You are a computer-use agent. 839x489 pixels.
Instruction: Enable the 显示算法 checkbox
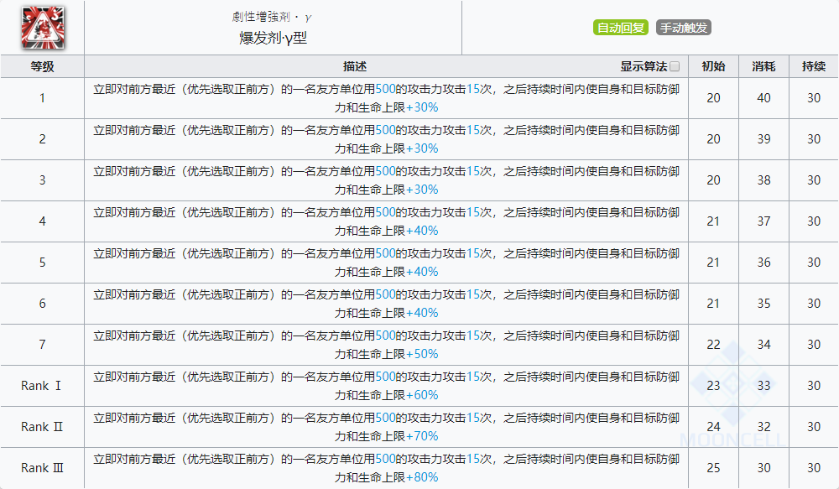click(675, 66)
